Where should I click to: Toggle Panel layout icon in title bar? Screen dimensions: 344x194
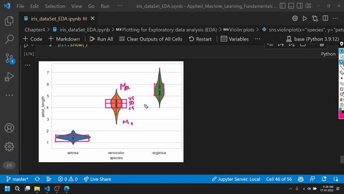pyautogui.click(x=291, y=6)
